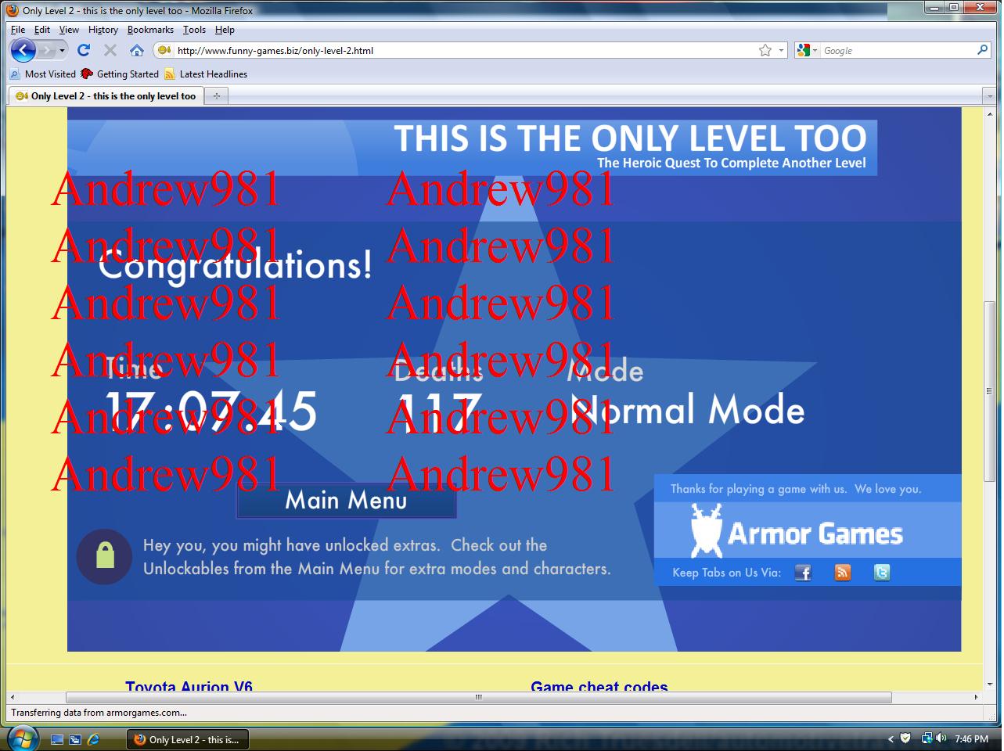Open Latest Headlines feed bookmark
This screenshot has height=751, width=1004.
(x=206, y=74)
